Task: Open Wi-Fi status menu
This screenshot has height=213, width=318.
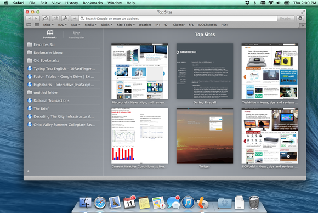Action: (271, 3)
